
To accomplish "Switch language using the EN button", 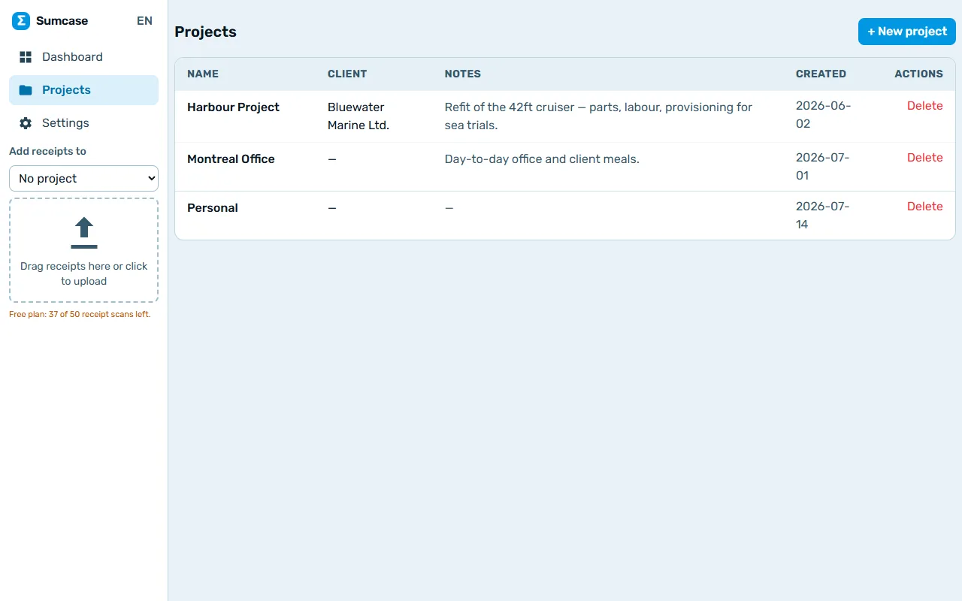I will [144, 21].
